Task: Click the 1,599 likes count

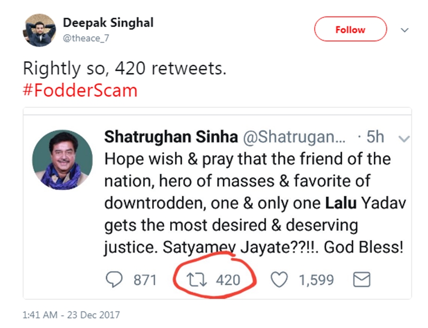Action: point(317,280)
